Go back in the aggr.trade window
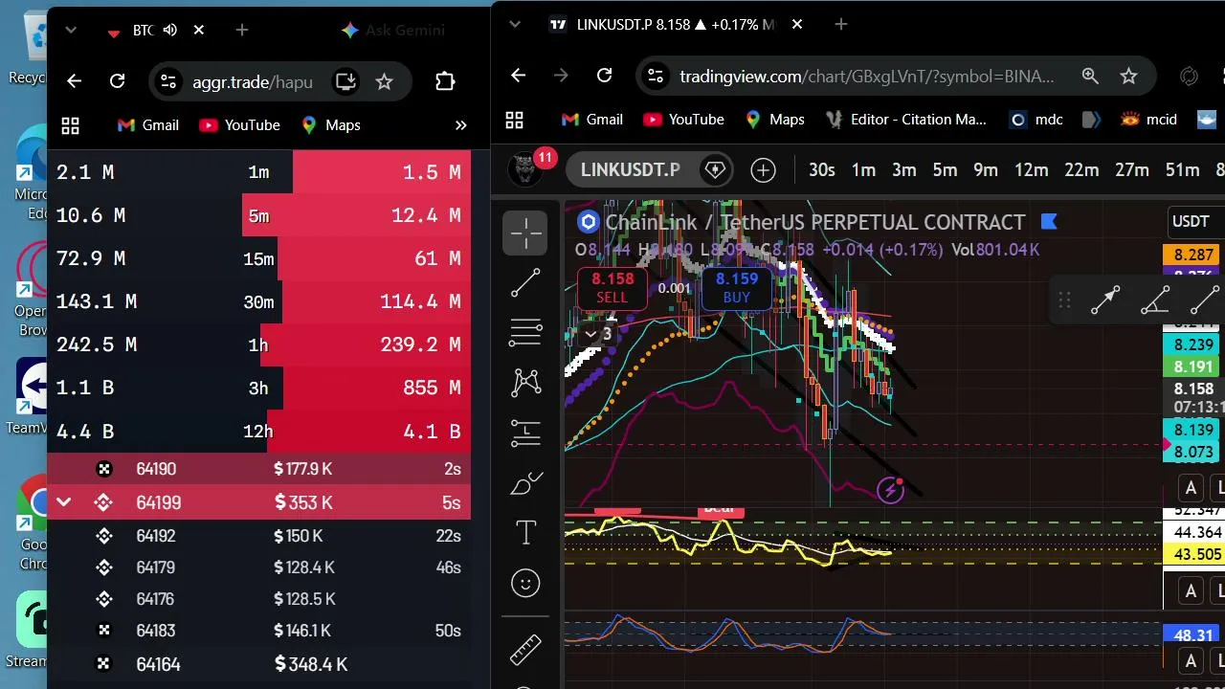Viewport: 1225px width, 689px height. point(75,81)
